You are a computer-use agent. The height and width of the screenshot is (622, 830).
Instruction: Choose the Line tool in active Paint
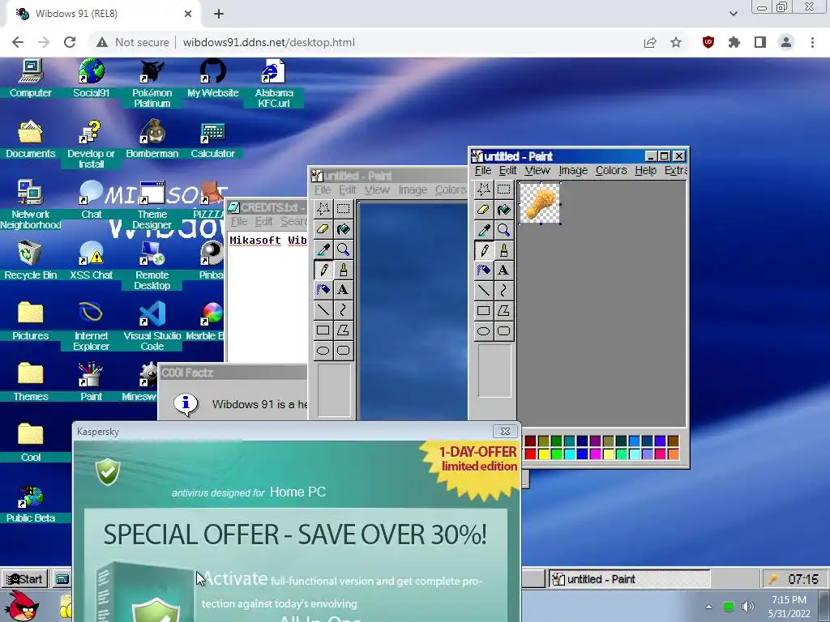coord(483,291)
